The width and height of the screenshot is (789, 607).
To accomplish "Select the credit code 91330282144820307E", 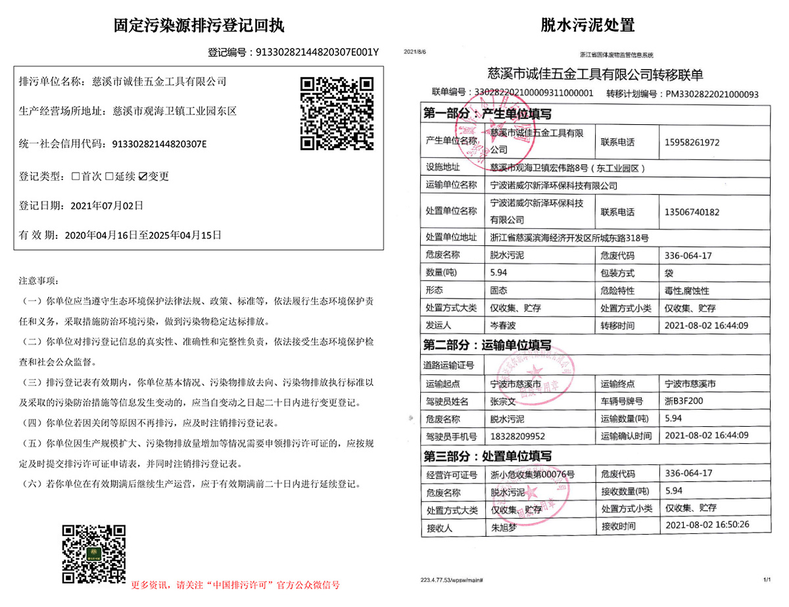I will coord(160,144).
